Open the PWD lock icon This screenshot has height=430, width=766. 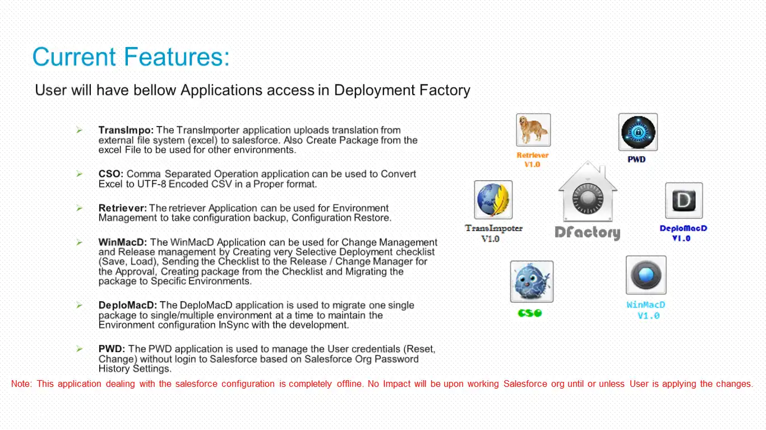point(638,132)
